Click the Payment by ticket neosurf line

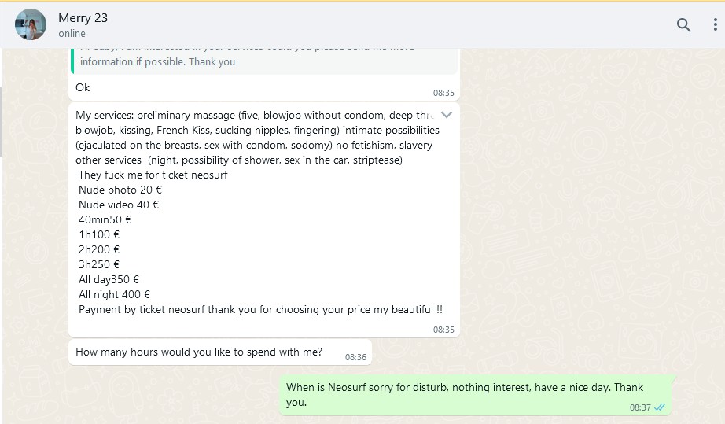tap(259, 309)
